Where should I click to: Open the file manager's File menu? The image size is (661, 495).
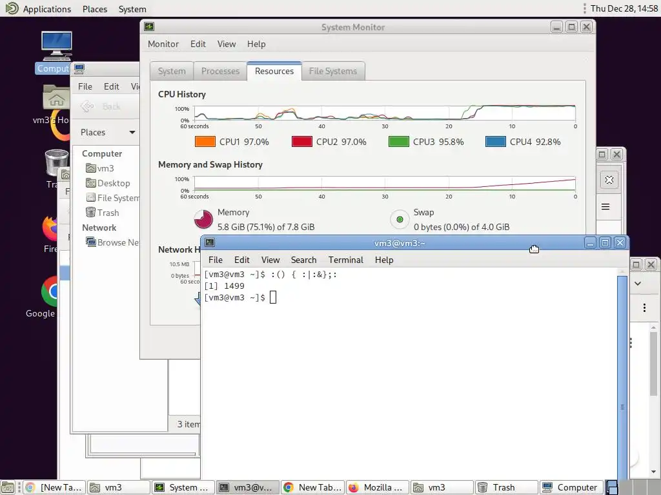click(85, 86)
